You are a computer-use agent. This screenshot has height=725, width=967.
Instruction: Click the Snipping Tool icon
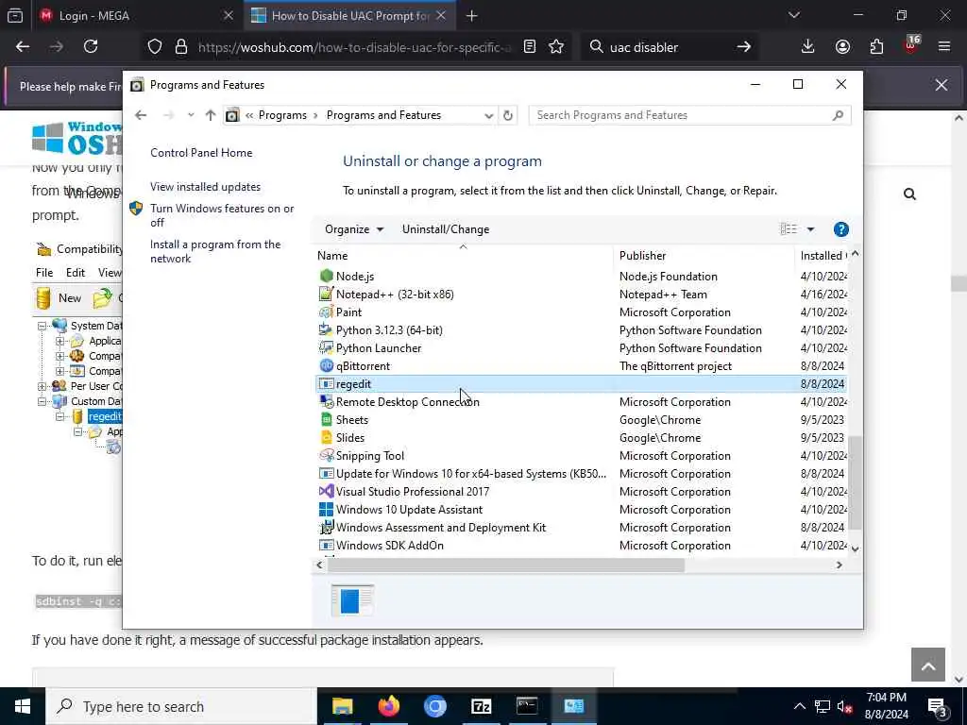(326, 456)
